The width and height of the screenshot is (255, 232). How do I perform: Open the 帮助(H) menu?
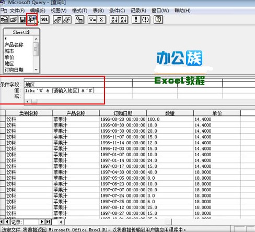pos(182,10)
